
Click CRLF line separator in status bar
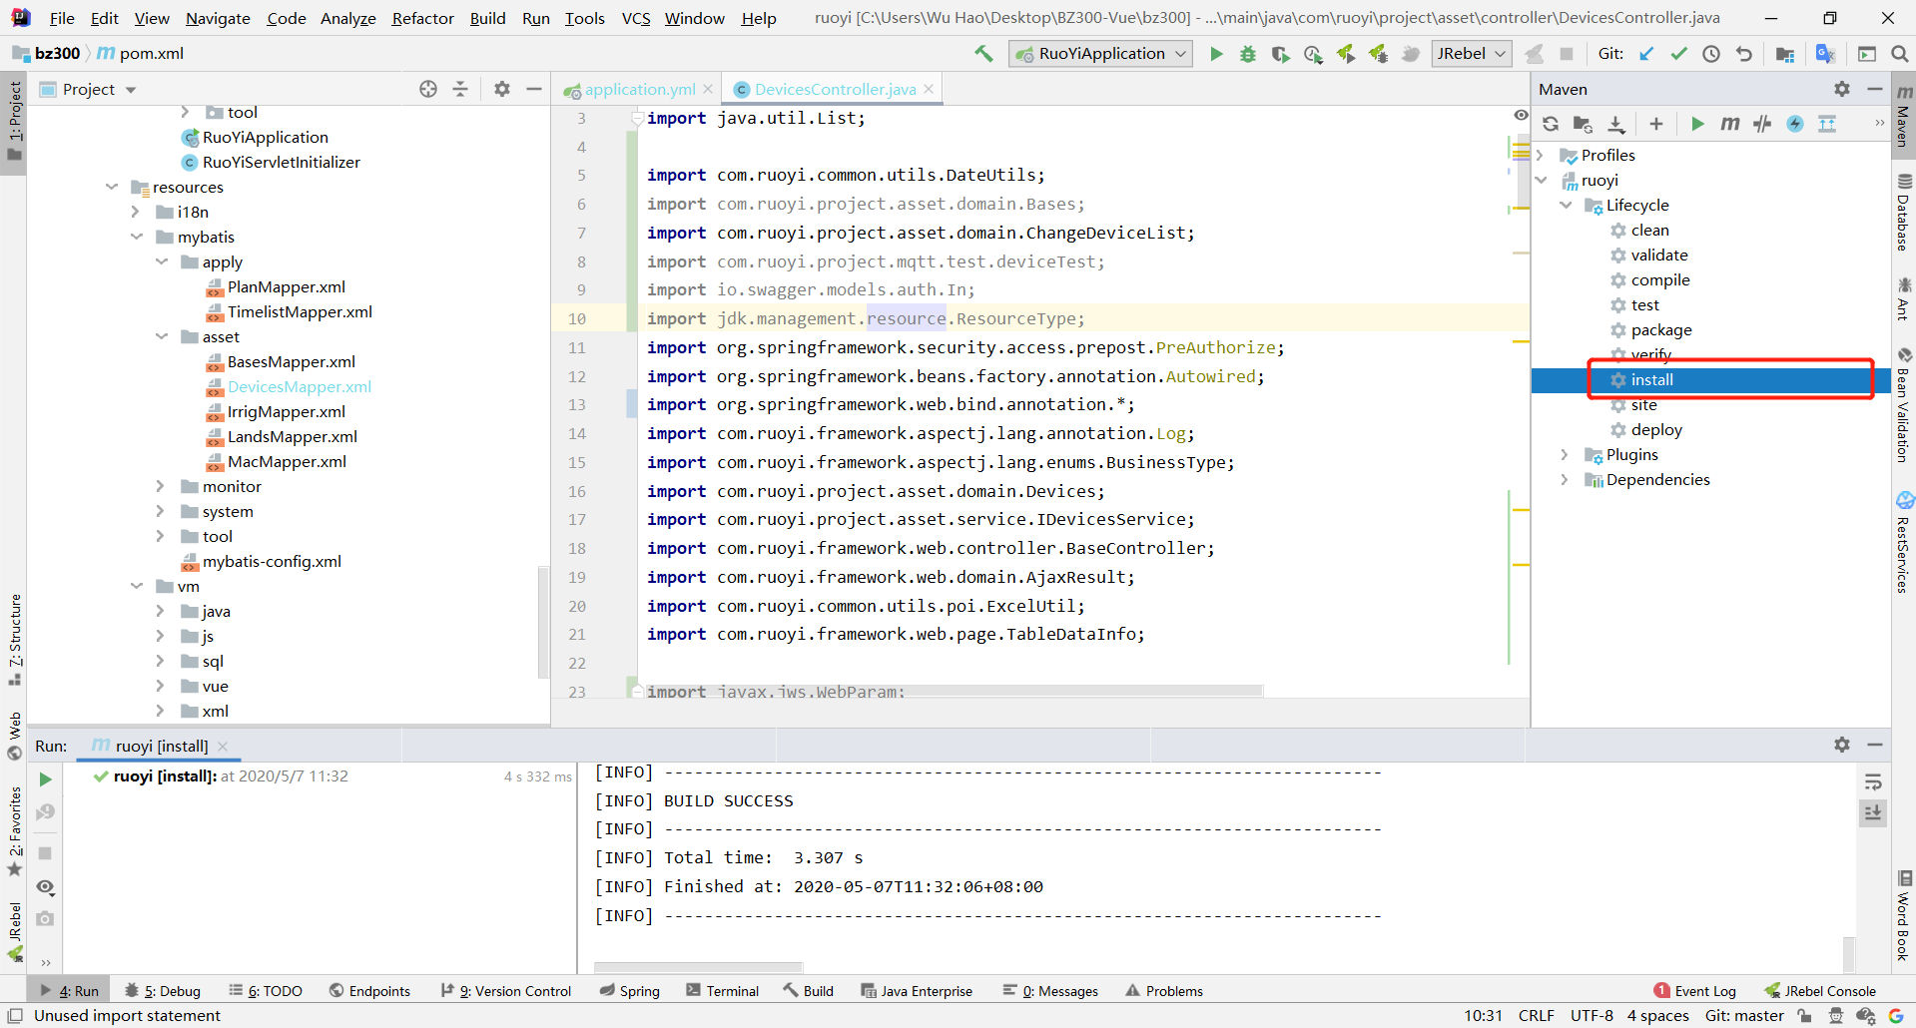pyautogui.click(x=1536, y=1016)
